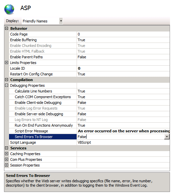The height and width of the screenshot is (196, 174).
Task: Click Enable Server-side Debugging False value
Action: point(123,114)
